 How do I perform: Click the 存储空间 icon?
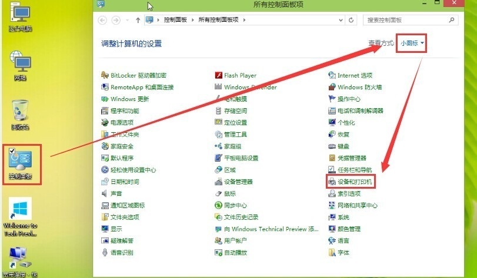point(218,110)
